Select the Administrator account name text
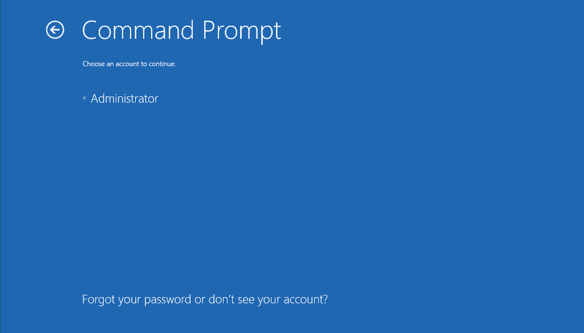Image resolution: width=584 pixels, height=333 pixels. coord(124,98)
